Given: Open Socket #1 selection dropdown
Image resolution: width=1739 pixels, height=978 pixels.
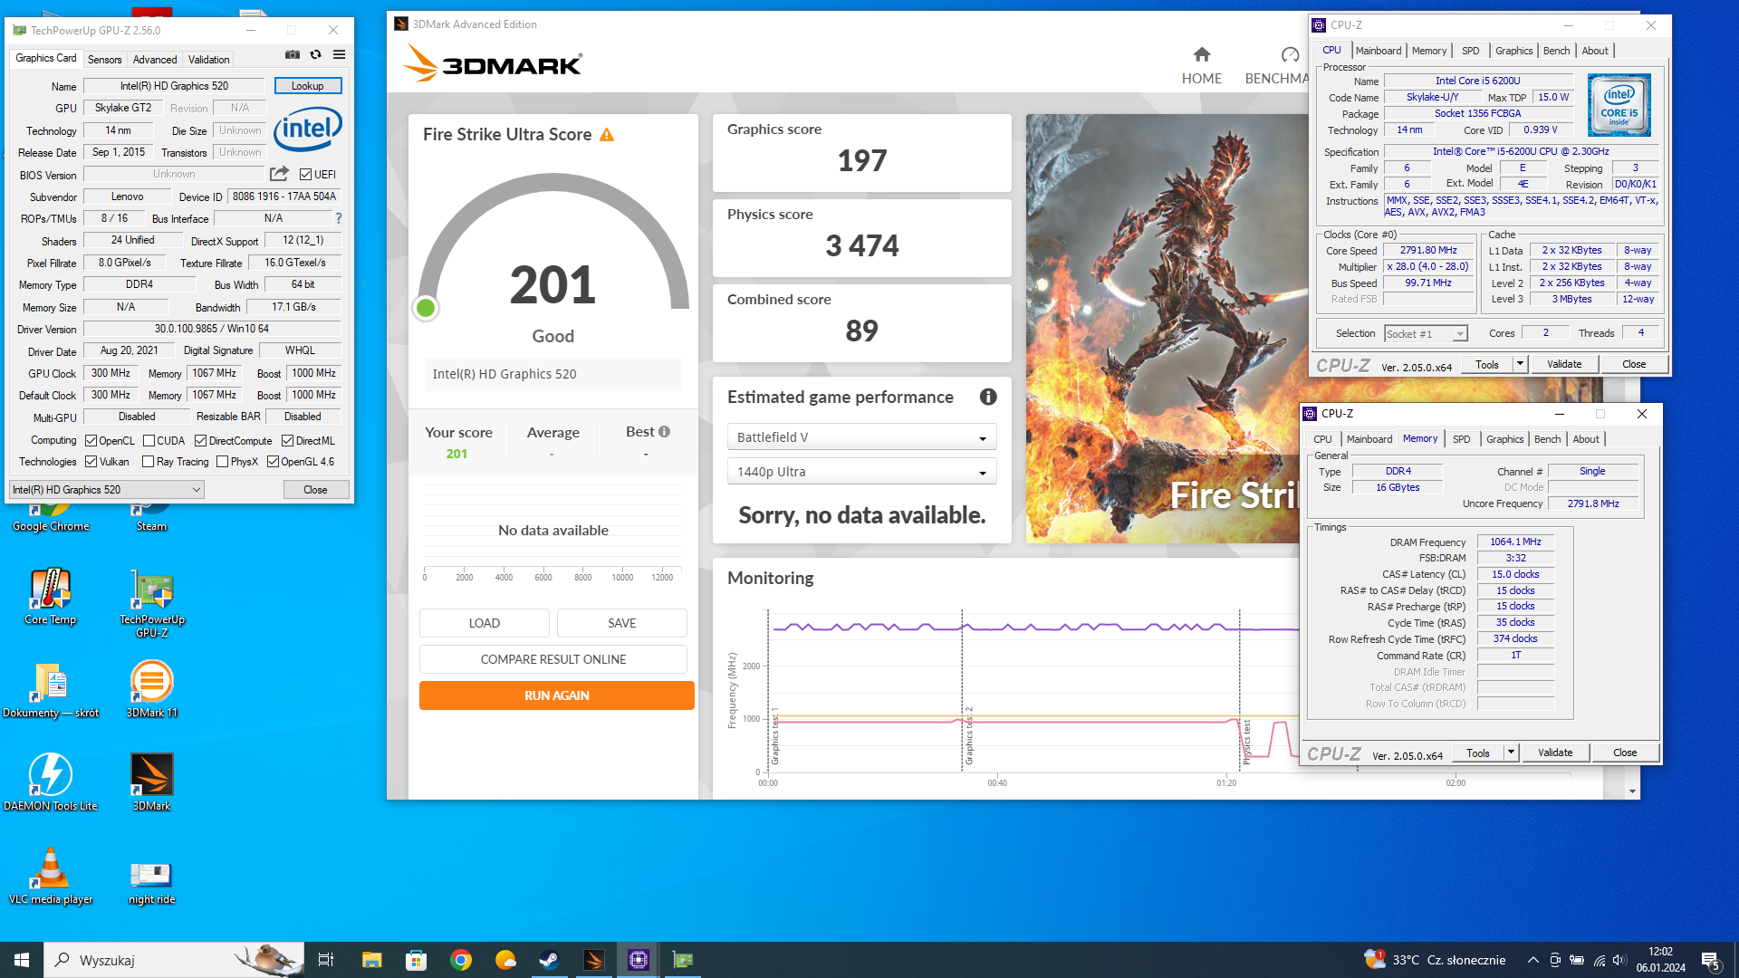Looking at the screenshot, I should 1425,334.
